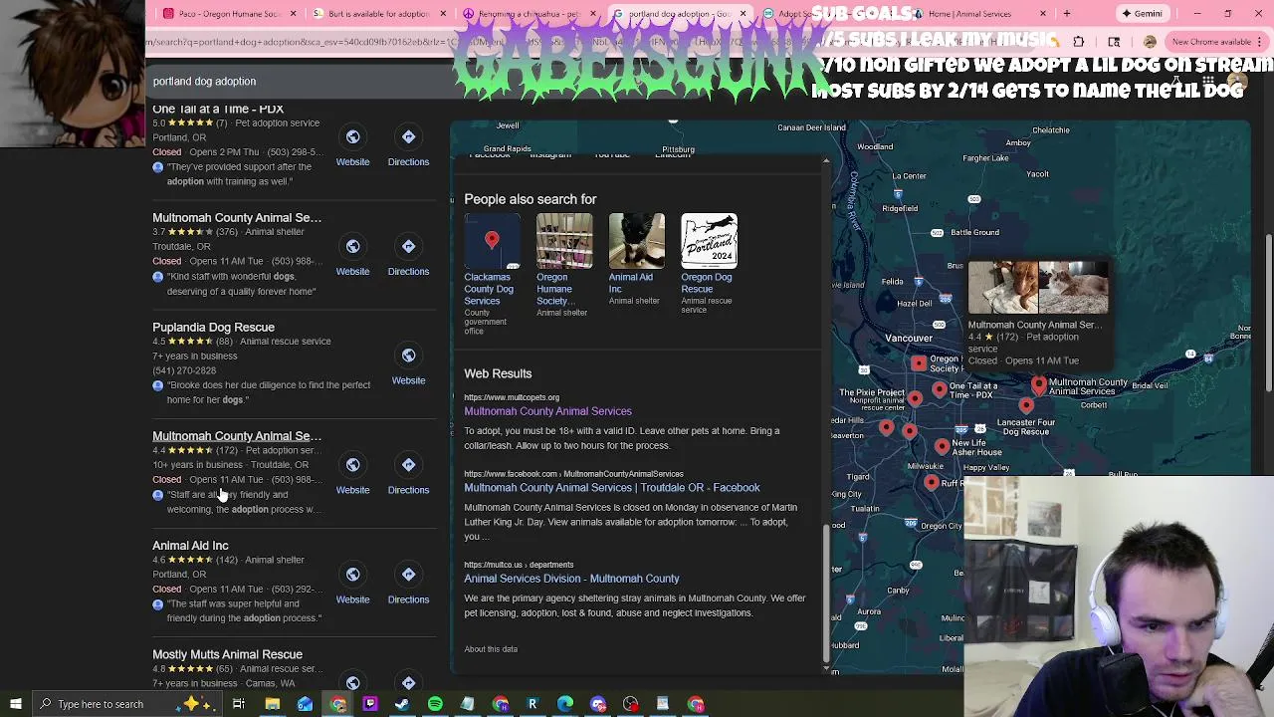Switch to Burt is available for adoption tab
This screenshot has height=717, width=1274.
point(378,14)
